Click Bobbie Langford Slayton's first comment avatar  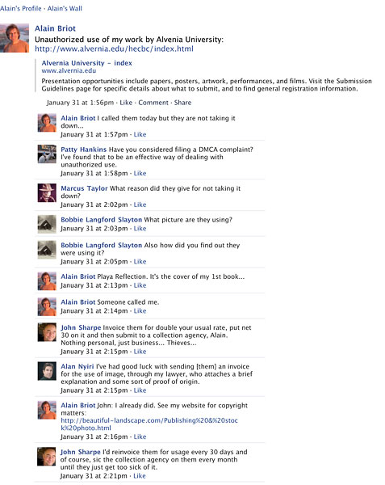point(47,224)
